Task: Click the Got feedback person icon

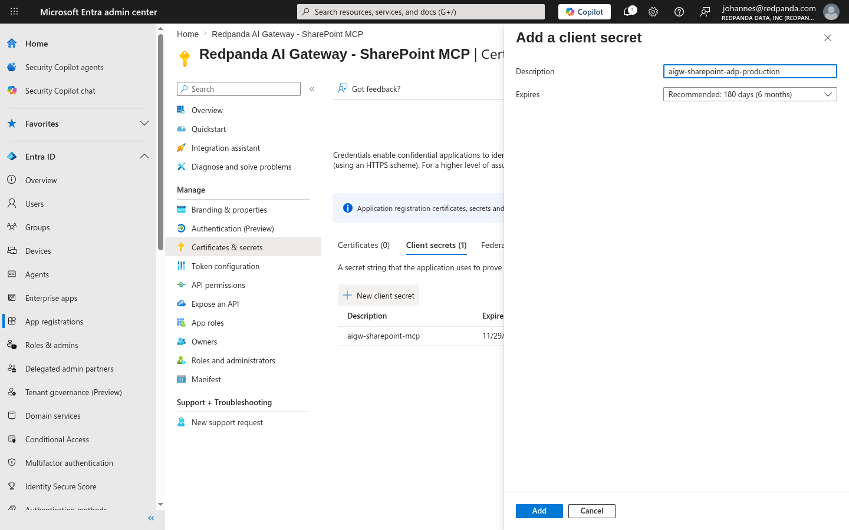Action: click(343, 89)
